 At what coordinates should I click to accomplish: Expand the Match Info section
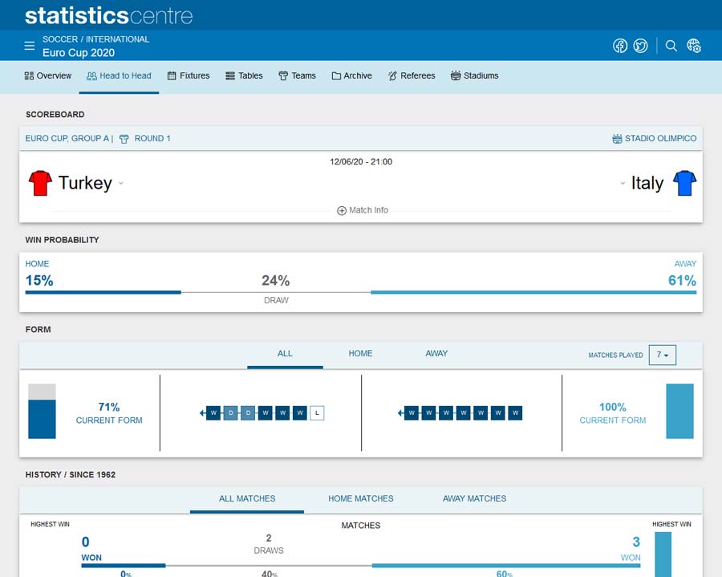pyautogui.click(x=361, y=209)
